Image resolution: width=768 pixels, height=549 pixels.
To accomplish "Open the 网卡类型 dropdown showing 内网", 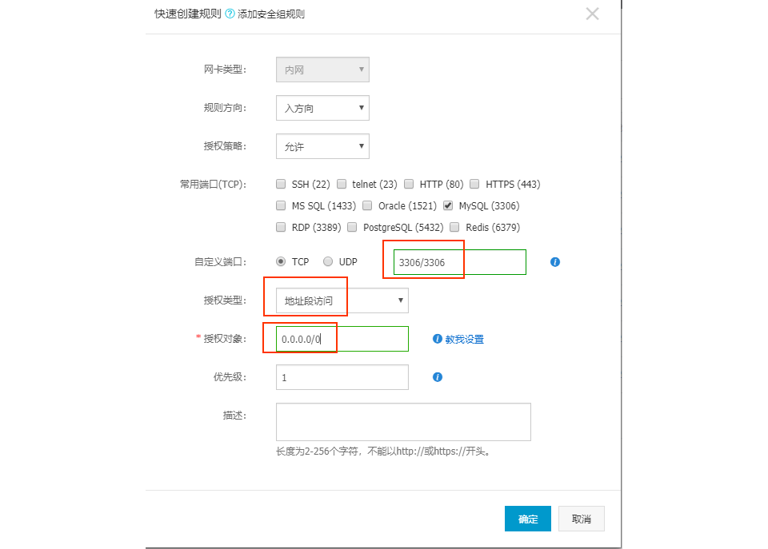I will (x=322, y=70).
